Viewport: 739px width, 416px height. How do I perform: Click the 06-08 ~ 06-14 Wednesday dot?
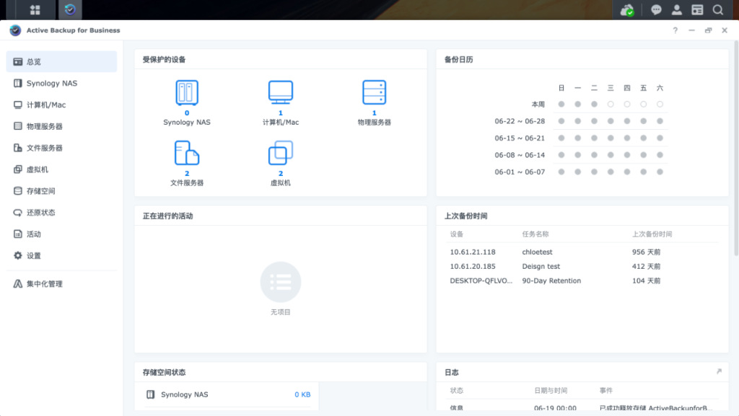click(611, 155)
